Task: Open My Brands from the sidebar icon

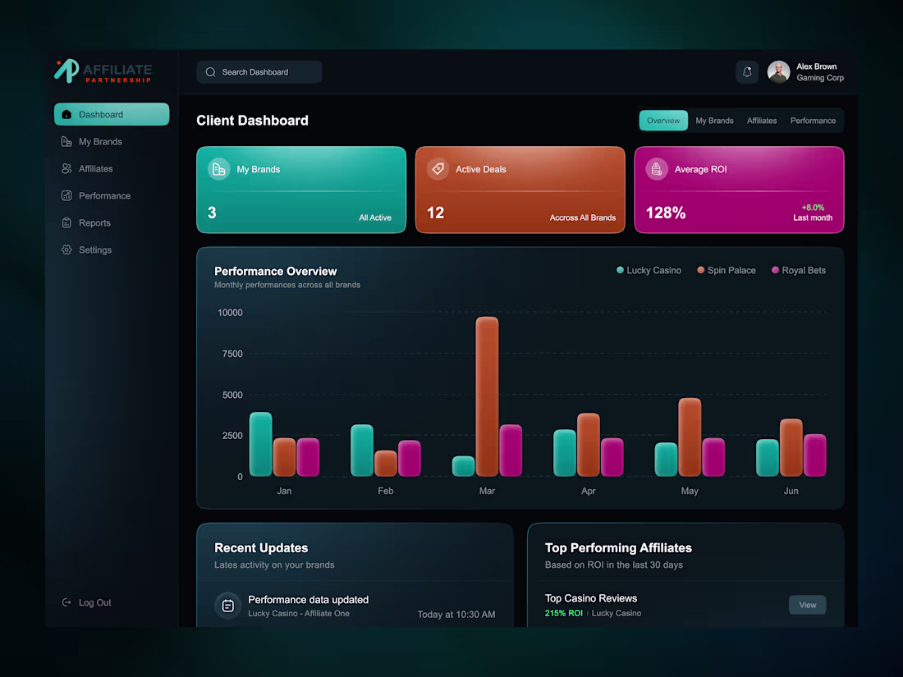Action: click(66, 141)
